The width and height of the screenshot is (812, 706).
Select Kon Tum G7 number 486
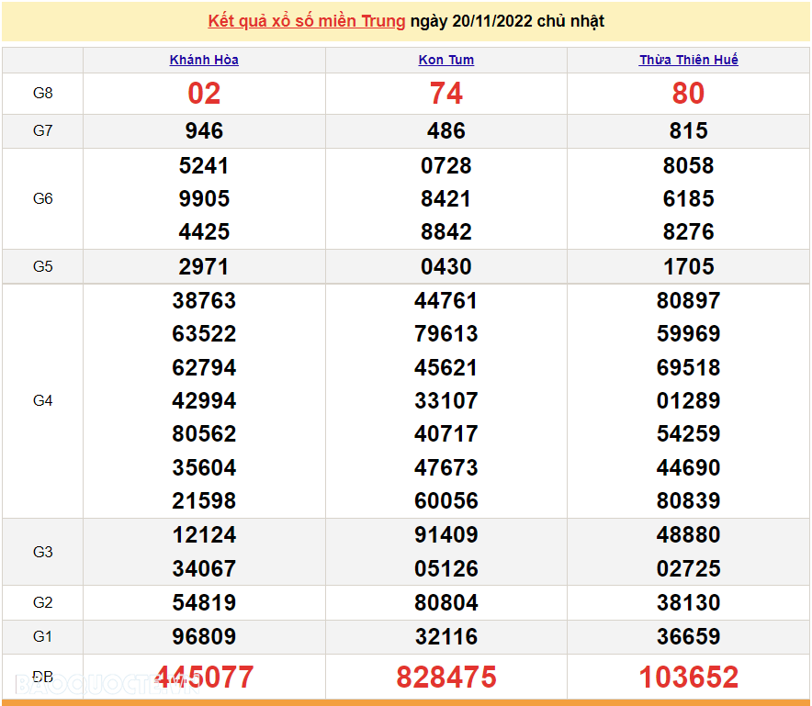445,131
